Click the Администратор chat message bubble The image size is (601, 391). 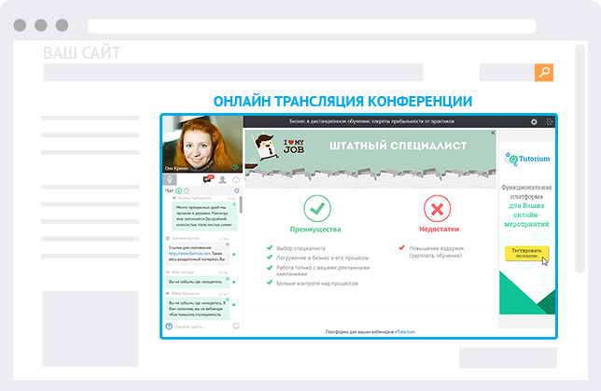(198, 254)
